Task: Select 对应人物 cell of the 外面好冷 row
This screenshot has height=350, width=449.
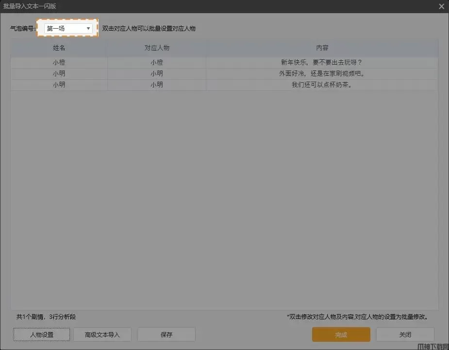Action: point(156,74)
